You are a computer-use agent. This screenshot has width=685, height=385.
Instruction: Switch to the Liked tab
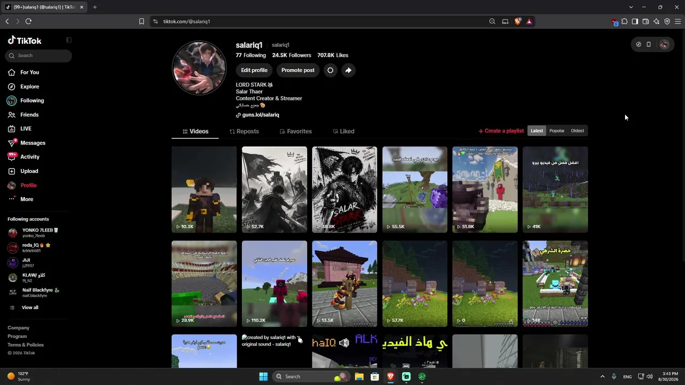point(344,132)
